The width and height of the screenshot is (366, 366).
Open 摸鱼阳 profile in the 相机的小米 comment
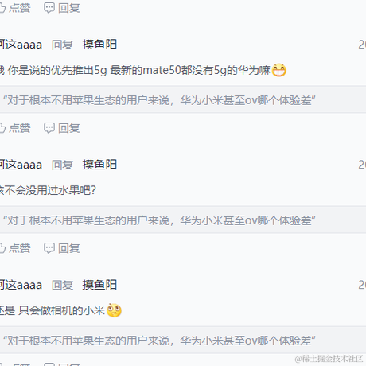(99, 285)
